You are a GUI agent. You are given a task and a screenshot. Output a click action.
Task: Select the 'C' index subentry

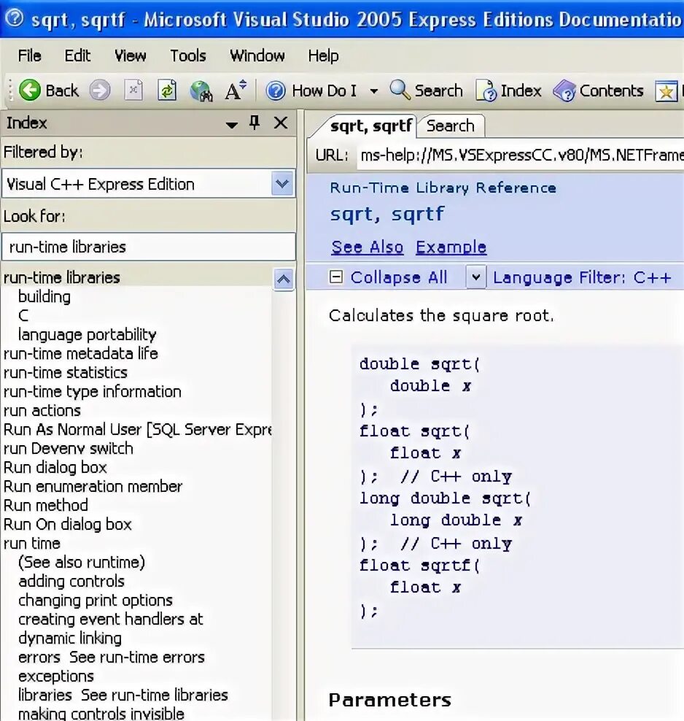coord(23,315)
